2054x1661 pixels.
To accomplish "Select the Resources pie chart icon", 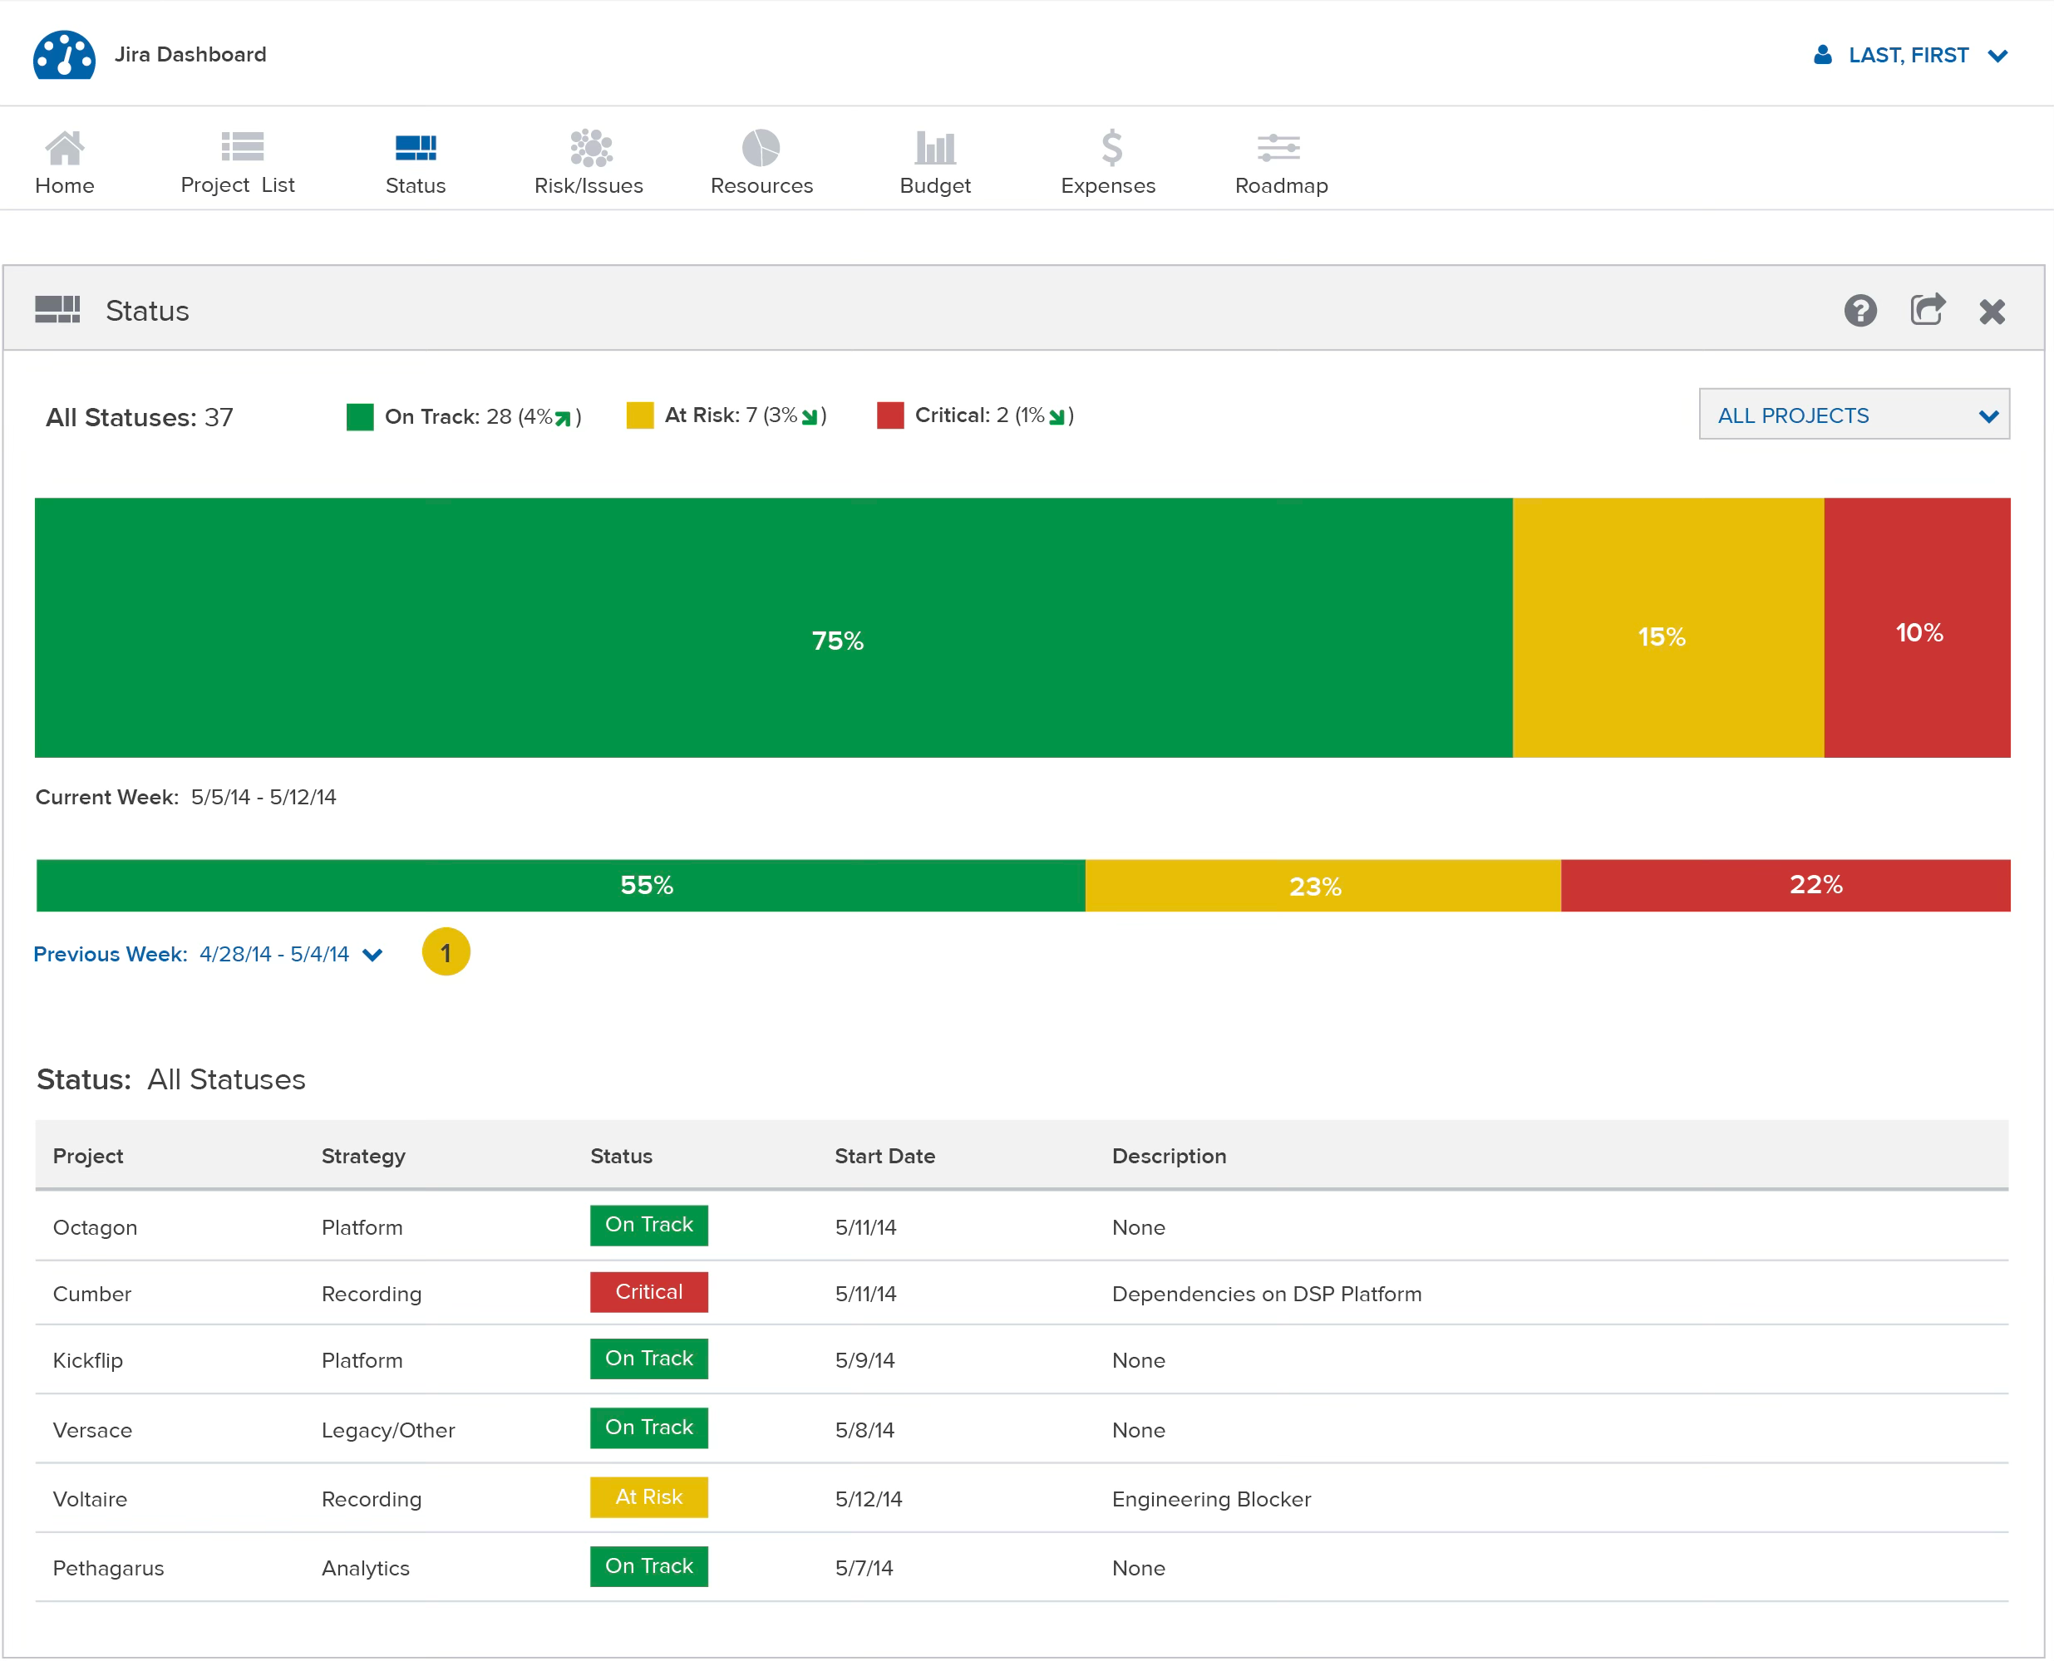I will pos(761,147).
